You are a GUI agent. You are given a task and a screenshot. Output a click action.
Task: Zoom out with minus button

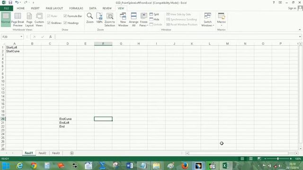tap(265, 159)
